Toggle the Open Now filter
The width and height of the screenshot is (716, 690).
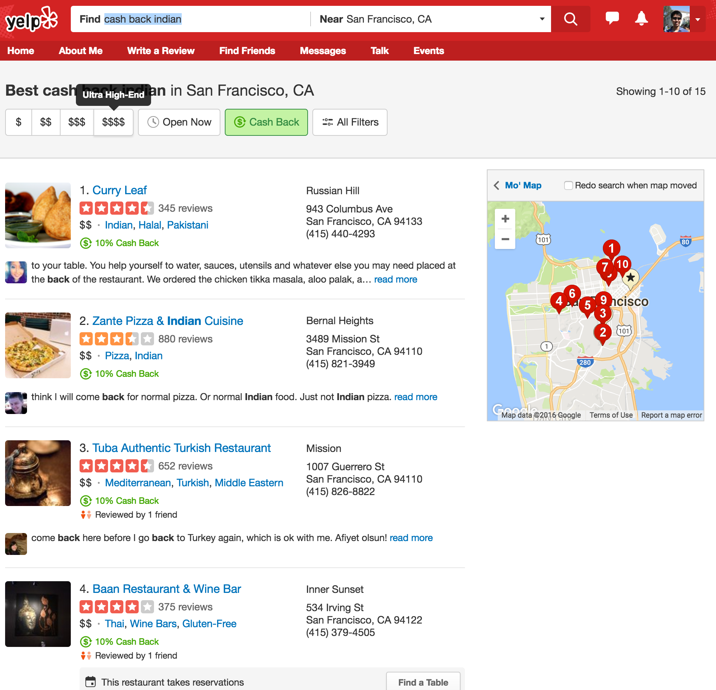pos(179,122)
